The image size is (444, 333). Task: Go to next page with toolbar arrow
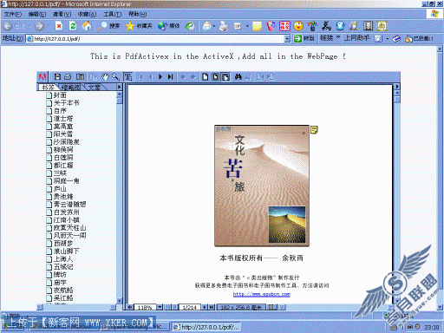coord(160,77)
